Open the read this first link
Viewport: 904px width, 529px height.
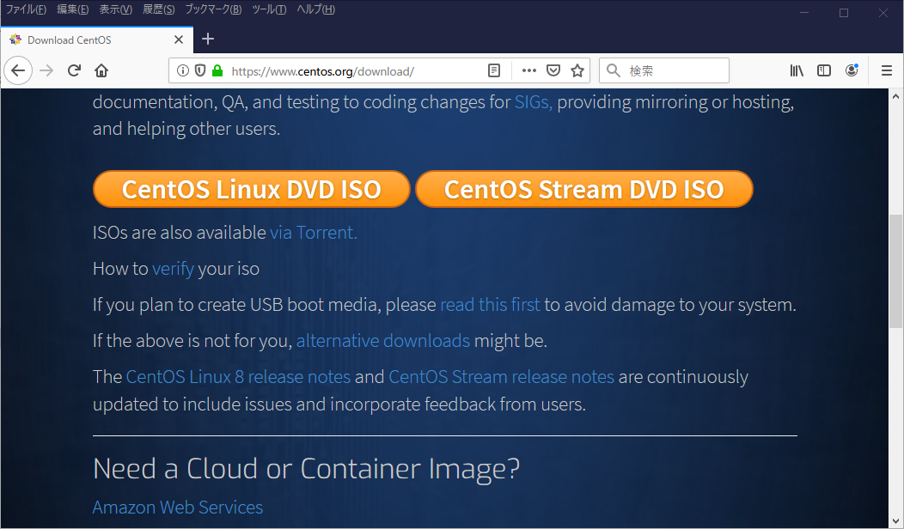click(x=490, y=304)
